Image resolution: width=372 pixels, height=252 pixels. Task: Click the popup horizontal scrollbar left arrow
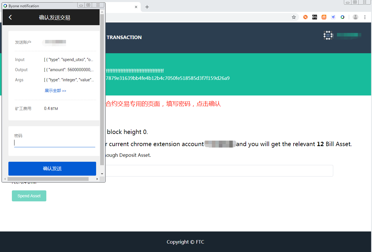(x=5, y=179)
